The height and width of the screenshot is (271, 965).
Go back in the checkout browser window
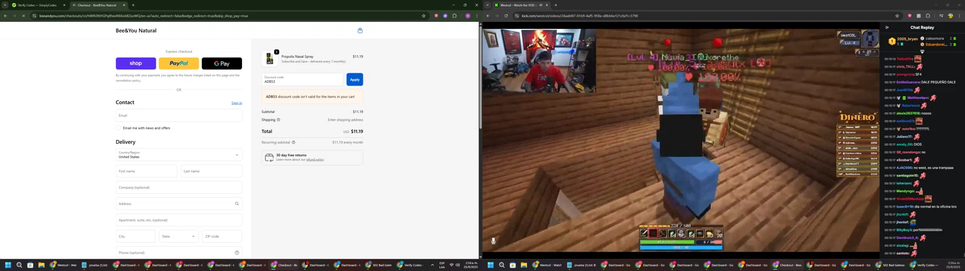(x=6, y=15)
